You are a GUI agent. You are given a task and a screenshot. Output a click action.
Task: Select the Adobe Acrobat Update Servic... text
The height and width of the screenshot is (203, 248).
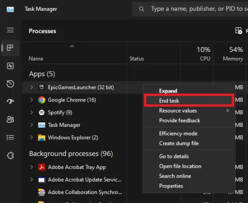pyautogui.click(x=85, y=180)
